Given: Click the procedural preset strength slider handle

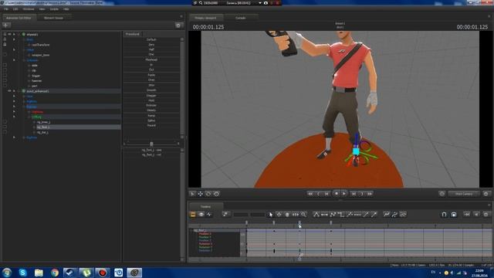Looking at the screenshot, I should tap(151, 144).
